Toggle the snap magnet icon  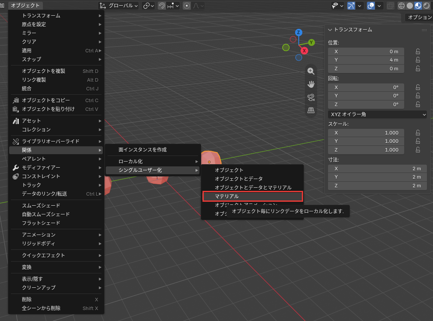[x=162, y=6]
